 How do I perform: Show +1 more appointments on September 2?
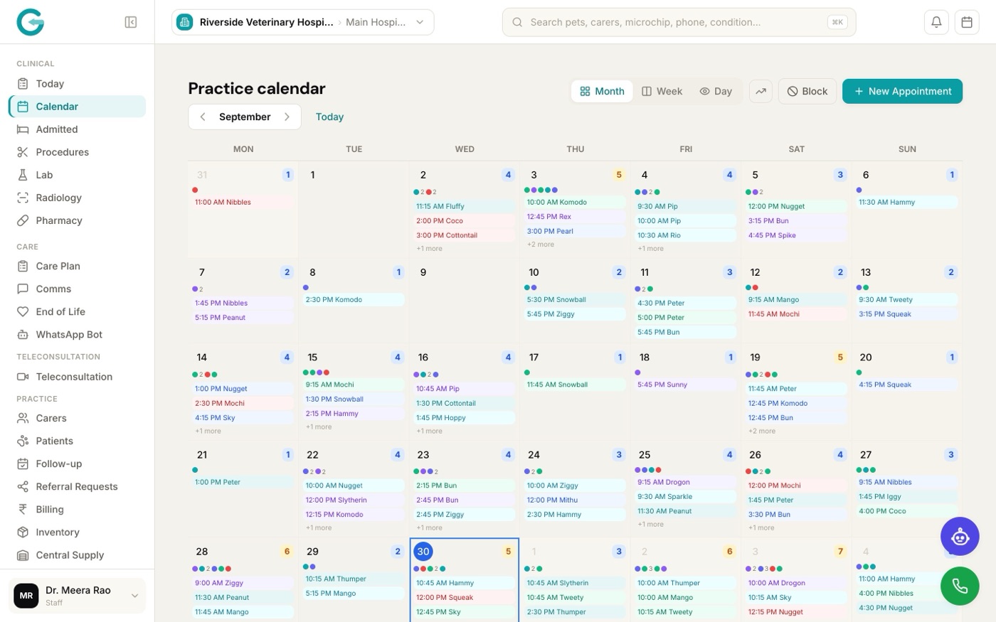click(x=429, y=249)
